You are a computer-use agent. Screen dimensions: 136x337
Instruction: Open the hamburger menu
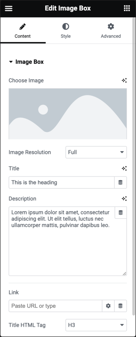(x=9, y=8)
